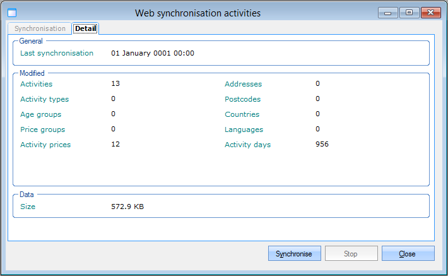The image size is (448, 276).
Task: Minimize the Web synchronisation activities window
Action: [x=387, y=12]
